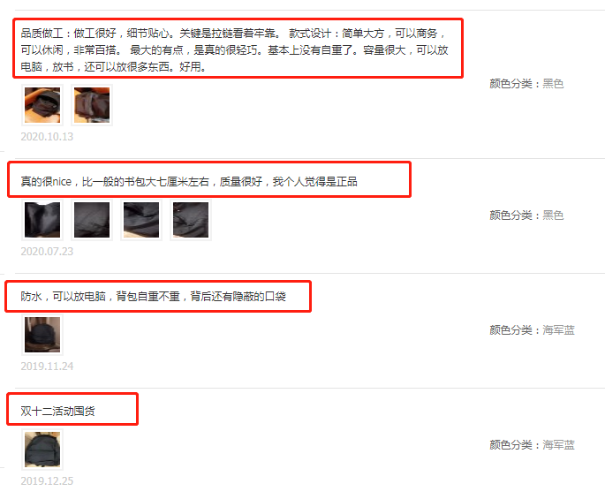Click the review mentioning 防水
The width and height of the screenshot is (605, 499).
click(153, 297)
